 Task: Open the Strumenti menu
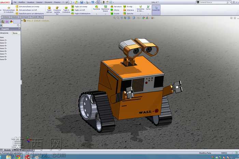tap(48, 2)
